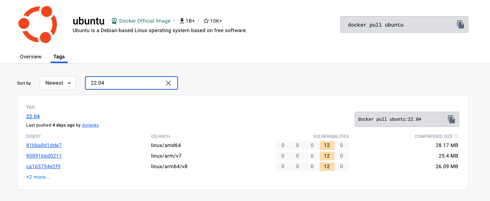This screenshot has height=201, width=490.
Task: Copy the docker pull ubuntu command
Action: point(460,24)
